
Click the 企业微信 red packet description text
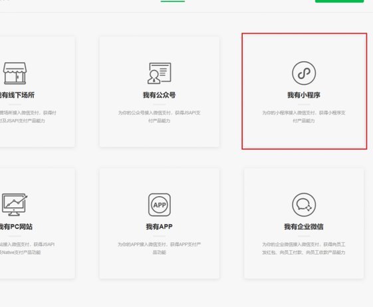coord(304,248)
